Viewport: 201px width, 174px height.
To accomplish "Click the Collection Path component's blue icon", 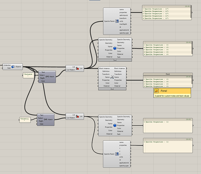I will tap(13, 66).
